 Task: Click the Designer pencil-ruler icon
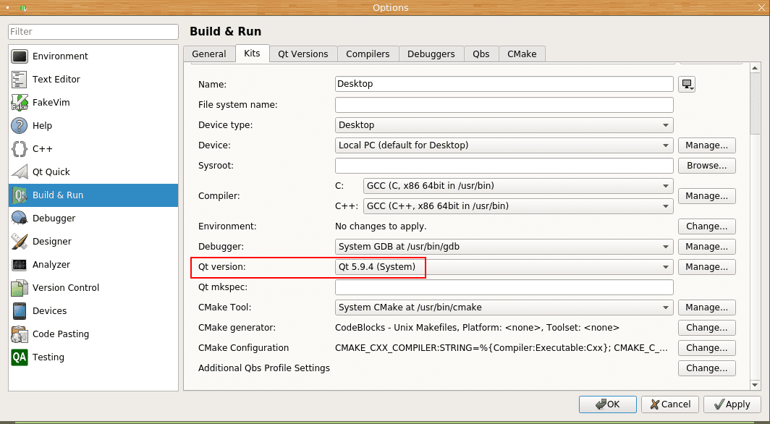pyautogui.click(x=20, y=242)
